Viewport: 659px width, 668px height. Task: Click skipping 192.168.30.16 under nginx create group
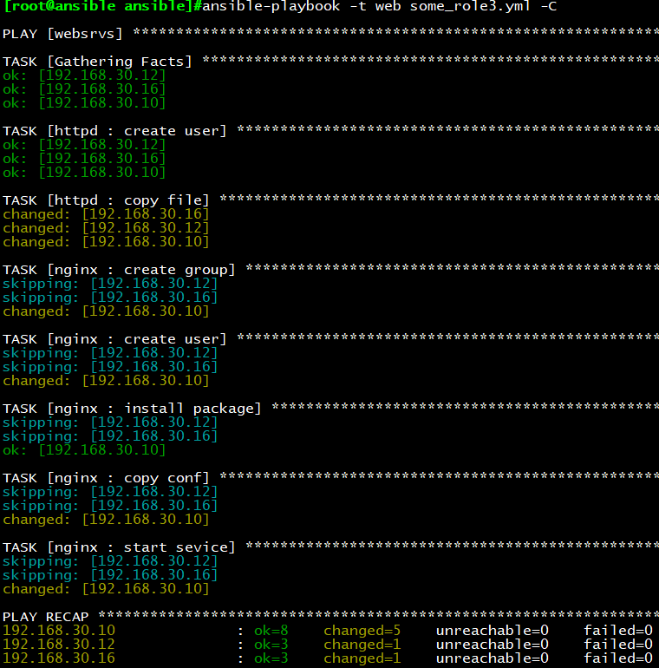(x=110, y=298)
